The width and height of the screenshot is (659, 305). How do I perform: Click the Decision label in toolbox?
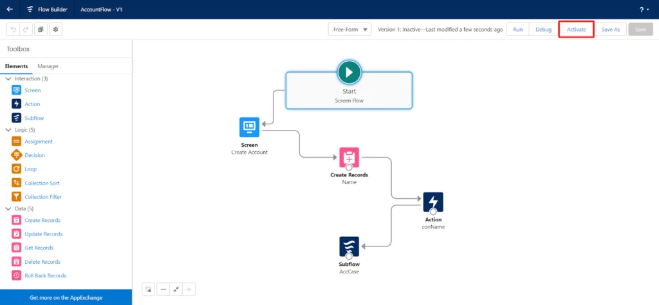(x=35, y=155)
